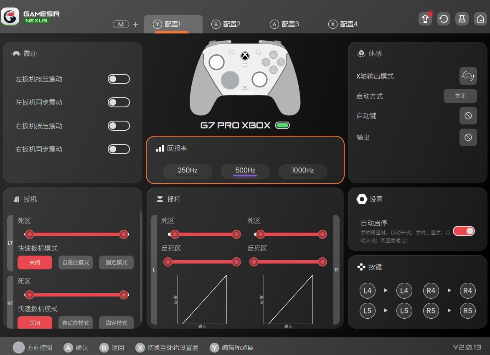Click the left R5 source button
This screenshot has width=490, height=355.
pos(431,311)
